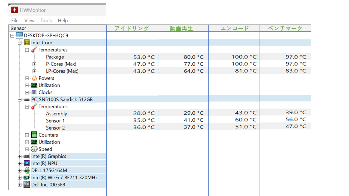The image size is (349, 196).
Task: Click the Dell Inc. 0JG5F8 motherboard icon
Action: 27,185
